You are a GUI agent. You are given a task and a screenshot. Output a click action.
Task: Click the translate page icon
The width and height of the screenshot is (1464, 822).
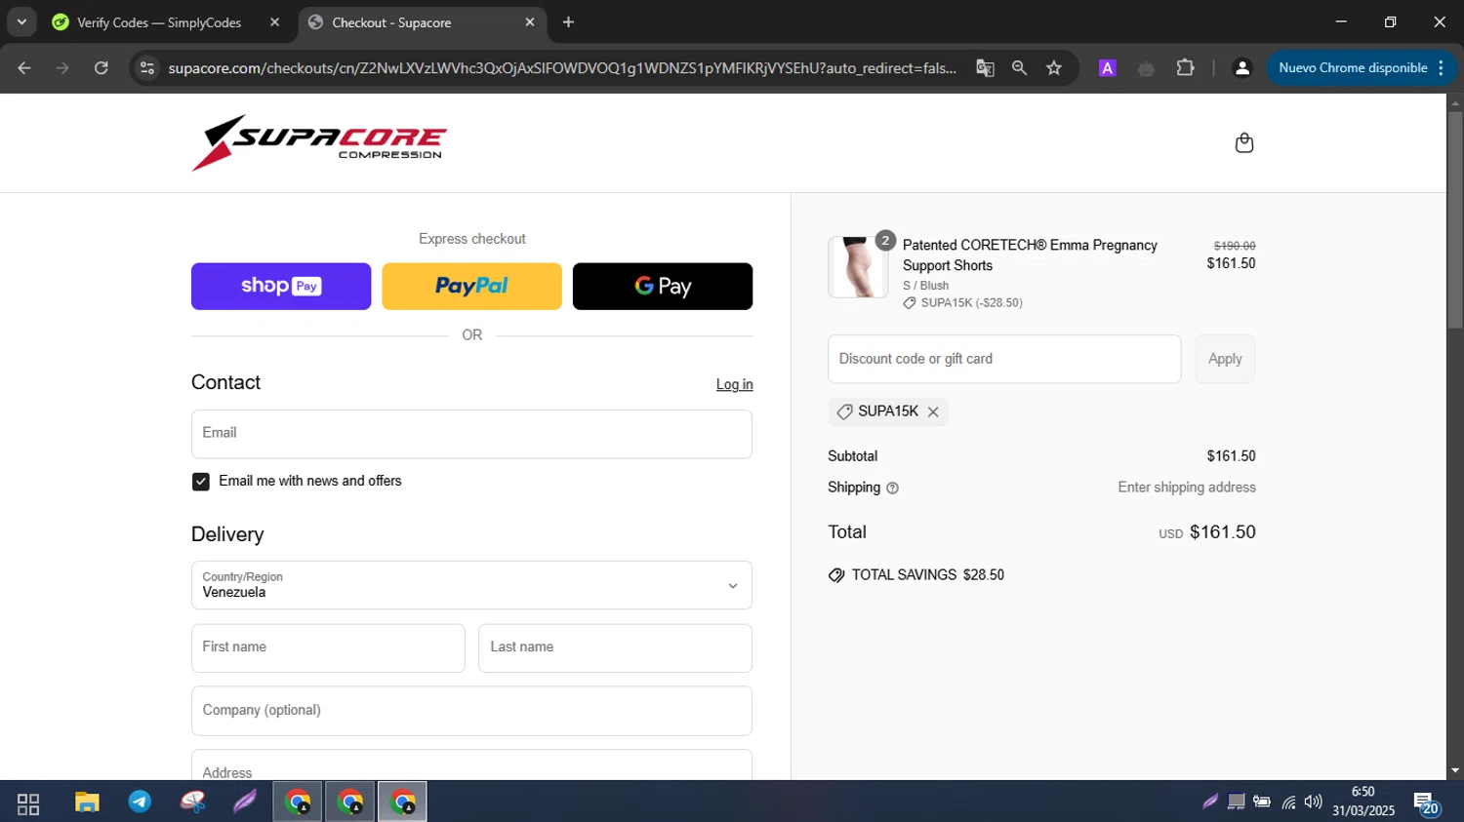click(x=985, y=68)
